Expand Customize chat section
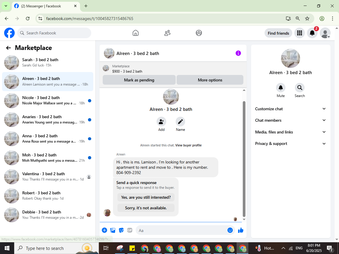This screenshot has height=254, width=339. (290, 109)
